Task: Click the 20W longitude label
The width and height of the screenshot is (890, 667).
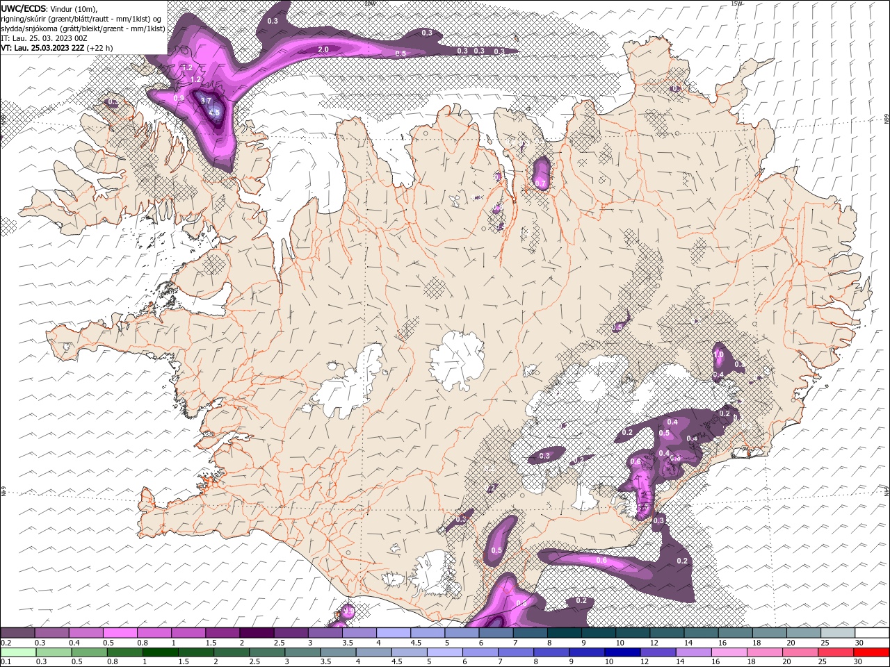Action: click(369, 3)
